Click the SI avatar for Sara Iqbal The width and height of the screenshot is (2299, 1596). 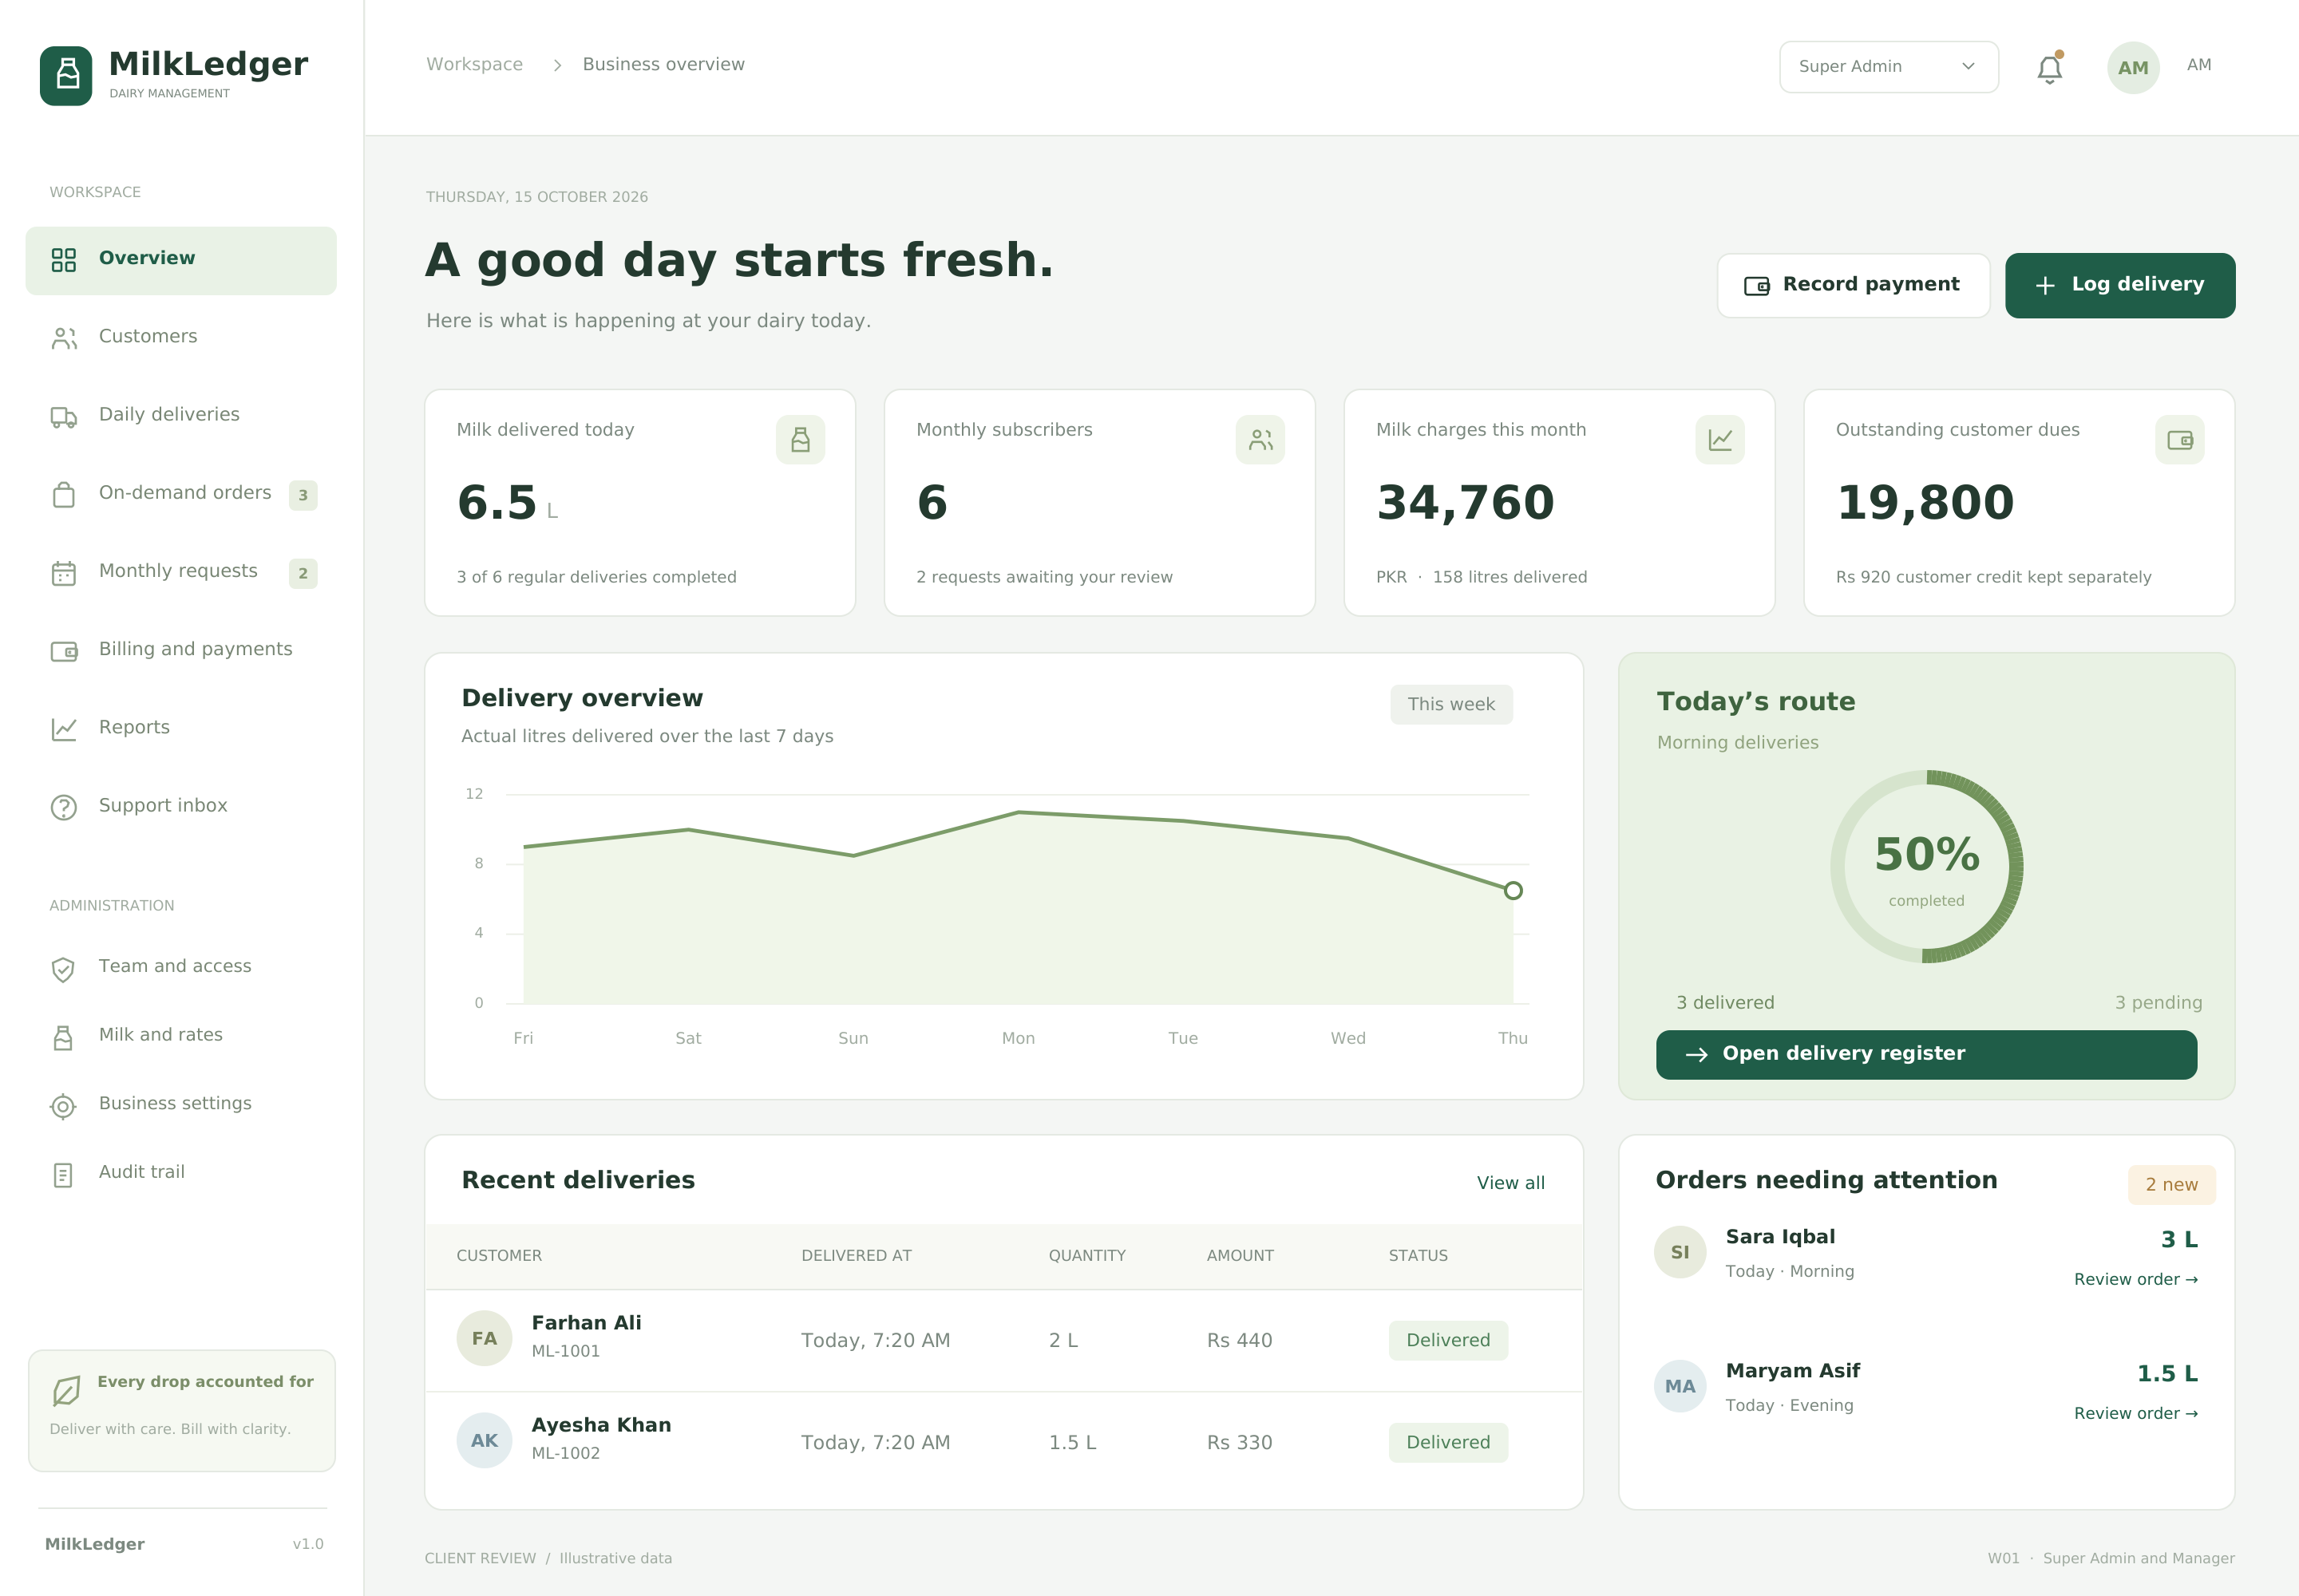(x=1680, y=1252)
